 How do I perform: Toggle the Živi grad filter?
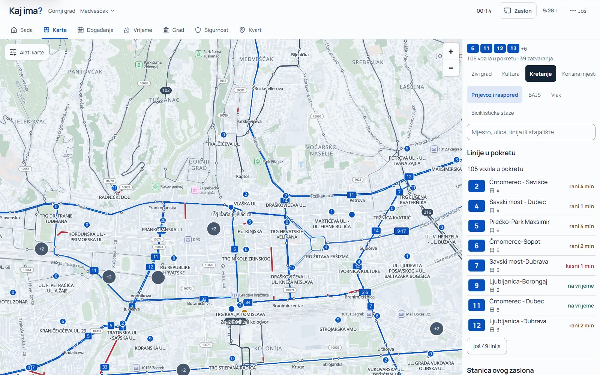point(481,74)
